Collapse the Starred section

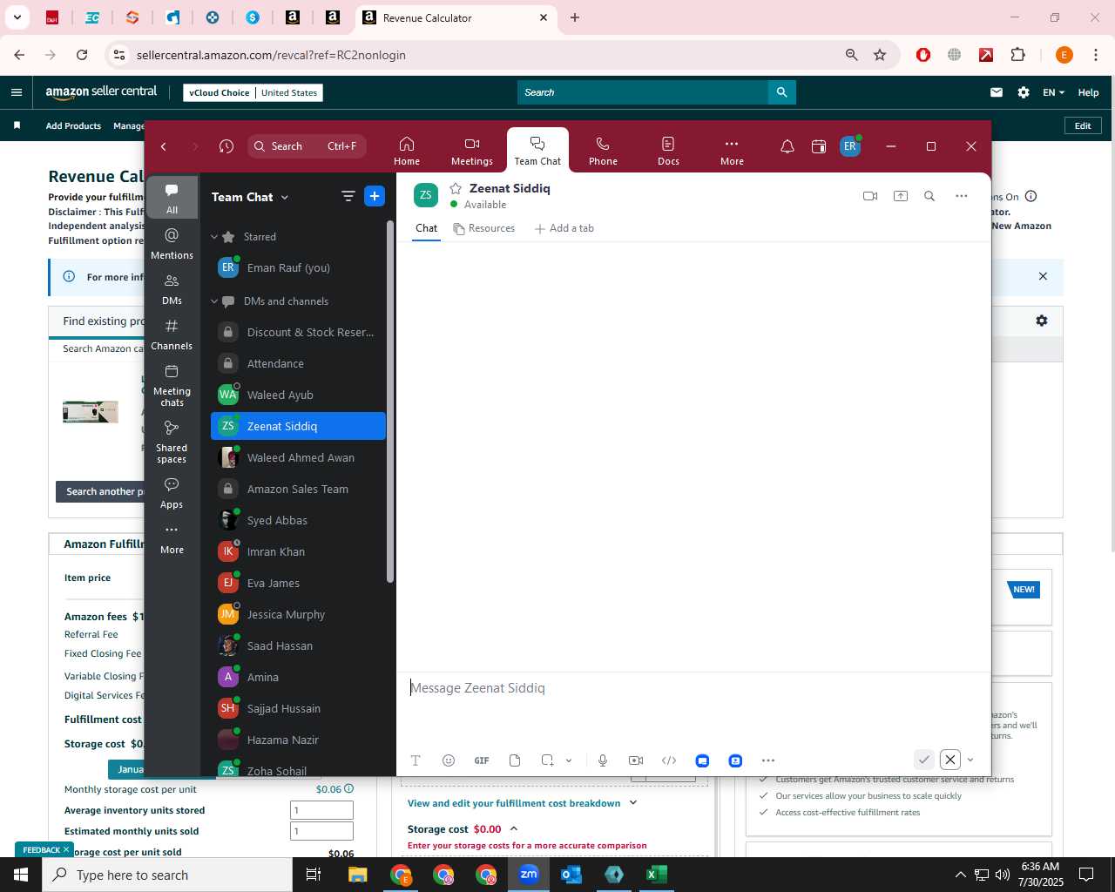tap(214, 236)
